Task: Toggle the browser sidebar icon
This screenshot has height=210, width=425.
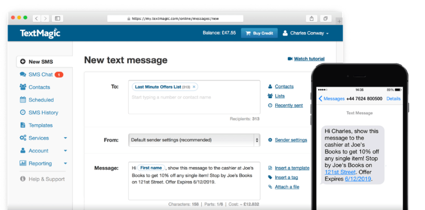Action: coord(57,19)
